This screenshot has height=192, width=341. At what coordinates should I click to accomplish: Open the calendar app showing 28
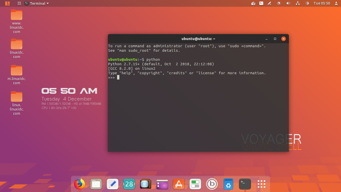(x=129, y=184)
